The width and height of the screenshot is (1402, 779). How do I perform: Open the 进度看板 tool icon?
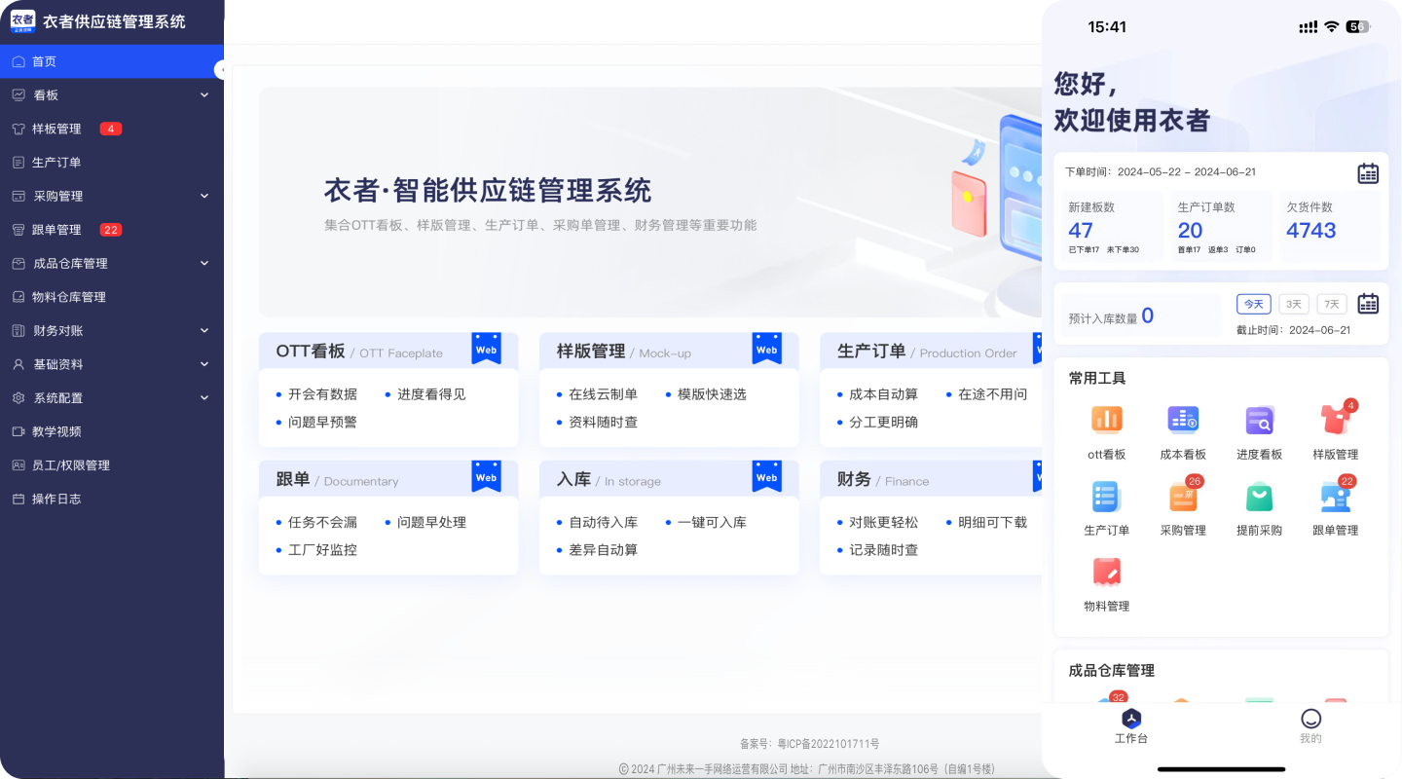click(x=1259, y=420)
